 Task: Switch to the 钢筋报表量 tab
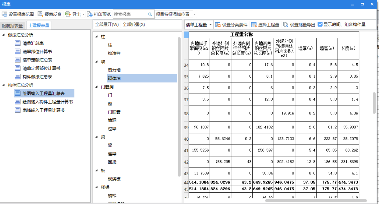coord(12,26)
